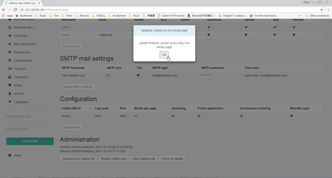Image resolution: width=332 pixels, height=178 pixels.
Task: Click the info icon beside About
Action: pyautogui.click(x=10, y=155)
